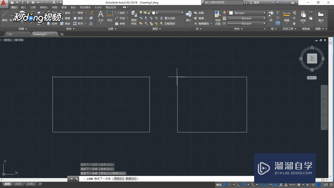
Task: Enable ortho mode in status bar
Action: coord(238,185)
